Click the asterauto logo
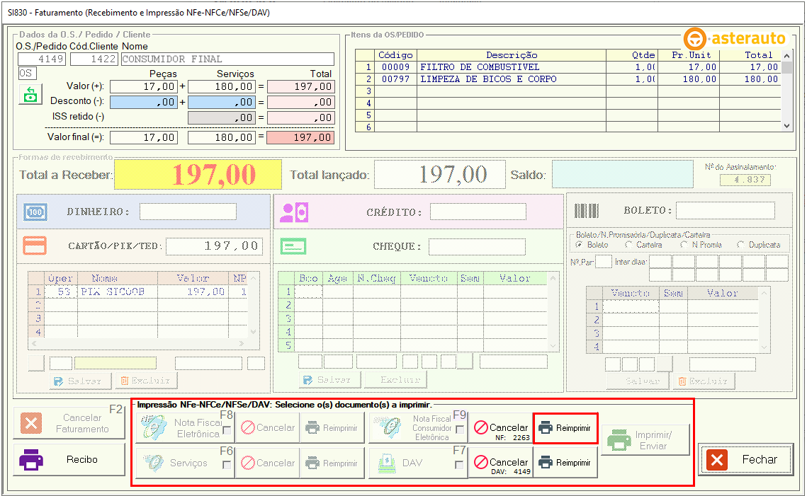 pyautogui.click(x=735, y=38)
